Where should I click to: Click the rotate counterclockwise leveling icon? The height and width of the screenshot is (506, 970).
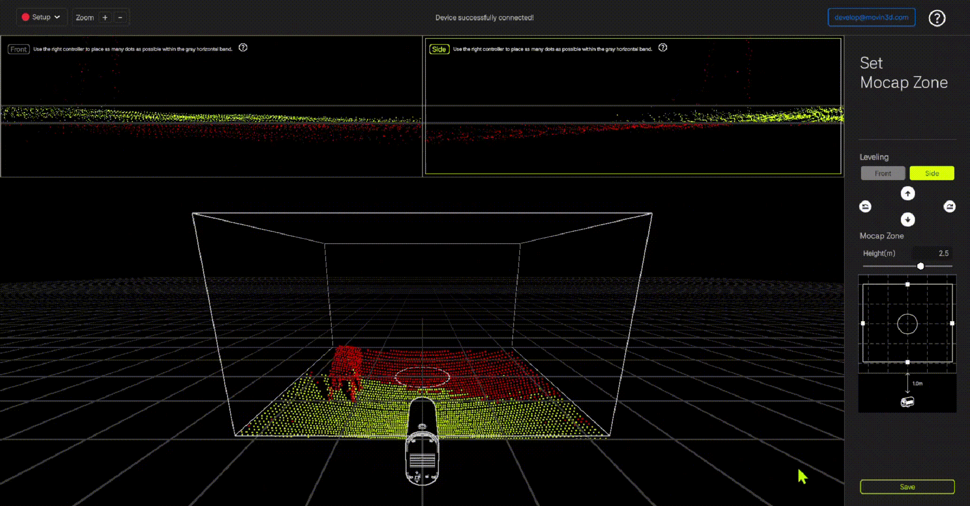(866, 207)
